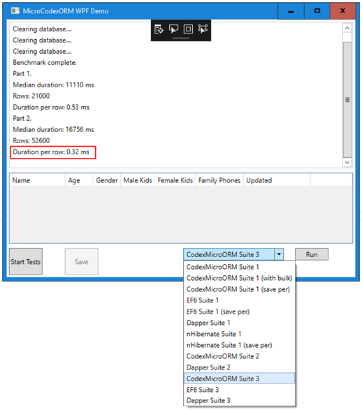
Task: Sort by the Family Phones column header
Action: tap(219, 180)
